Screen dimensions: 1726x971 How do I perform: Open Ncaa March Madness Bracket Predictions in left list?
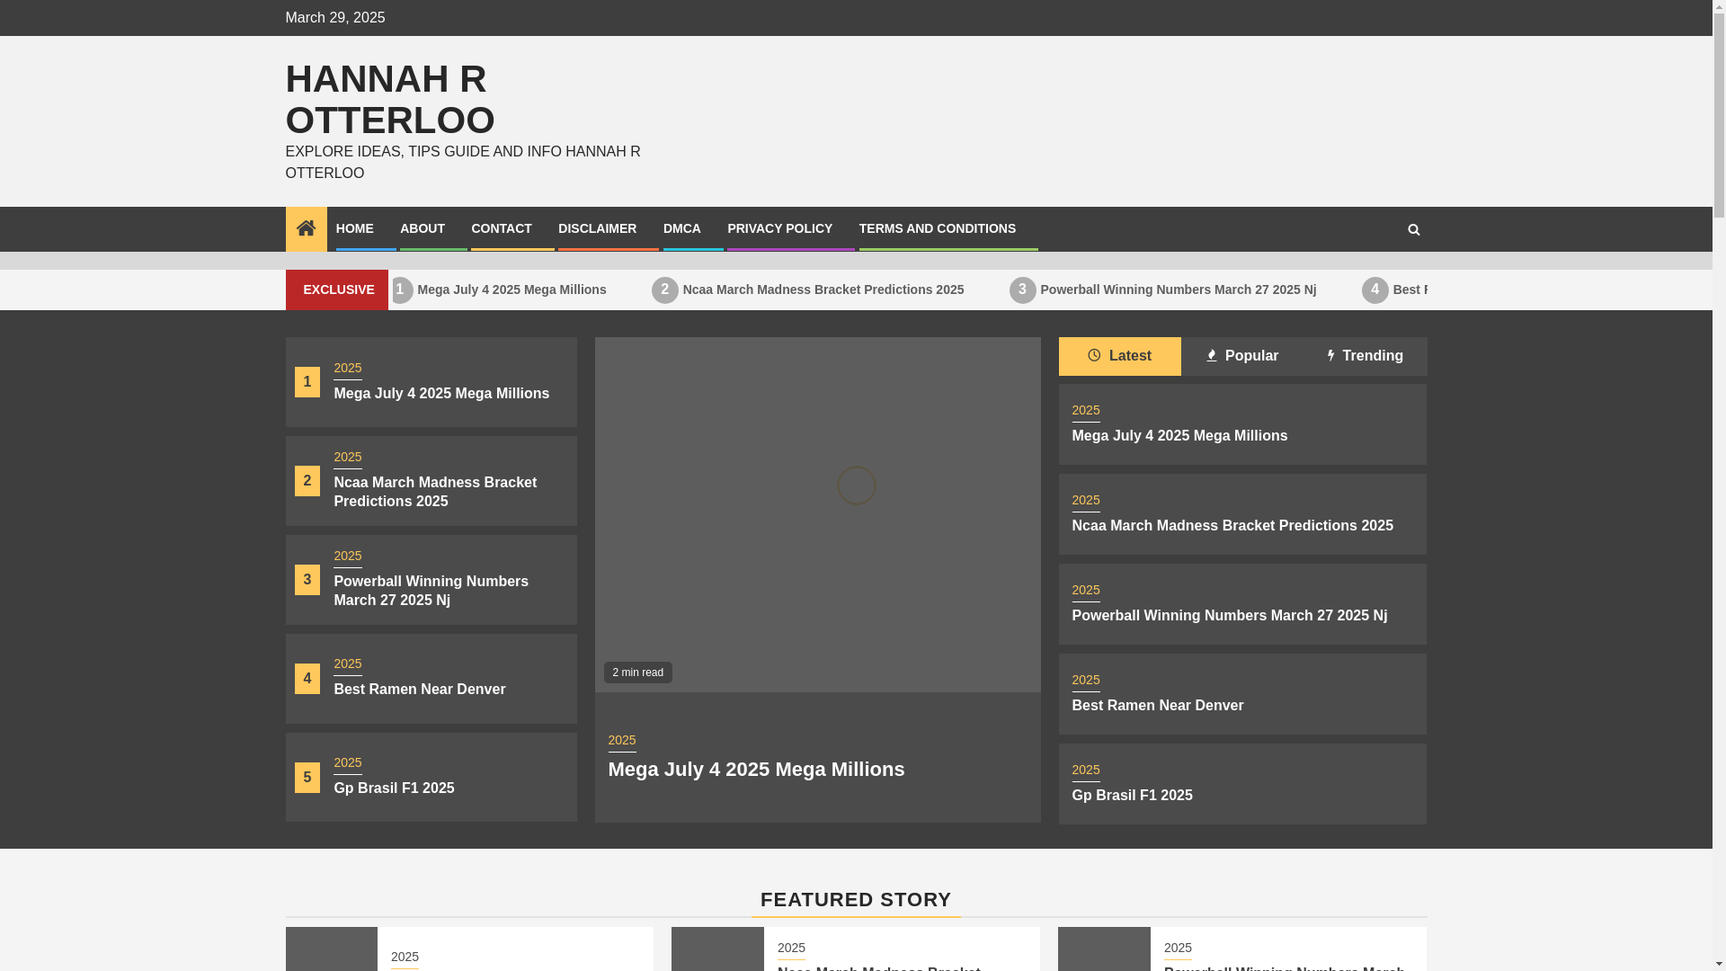435,492
